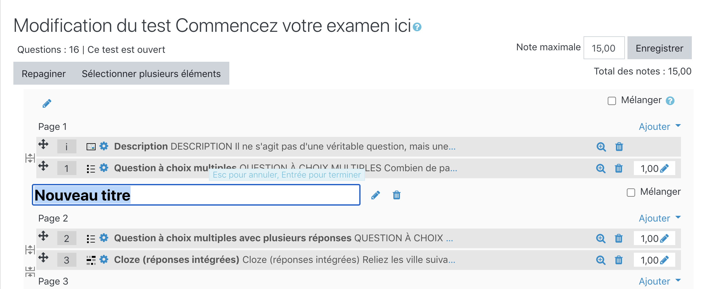The width and height of the screenshot is (702, 289).
Task: Delete the Nouveau titre section heading
Action: click(x=396, y=195)
